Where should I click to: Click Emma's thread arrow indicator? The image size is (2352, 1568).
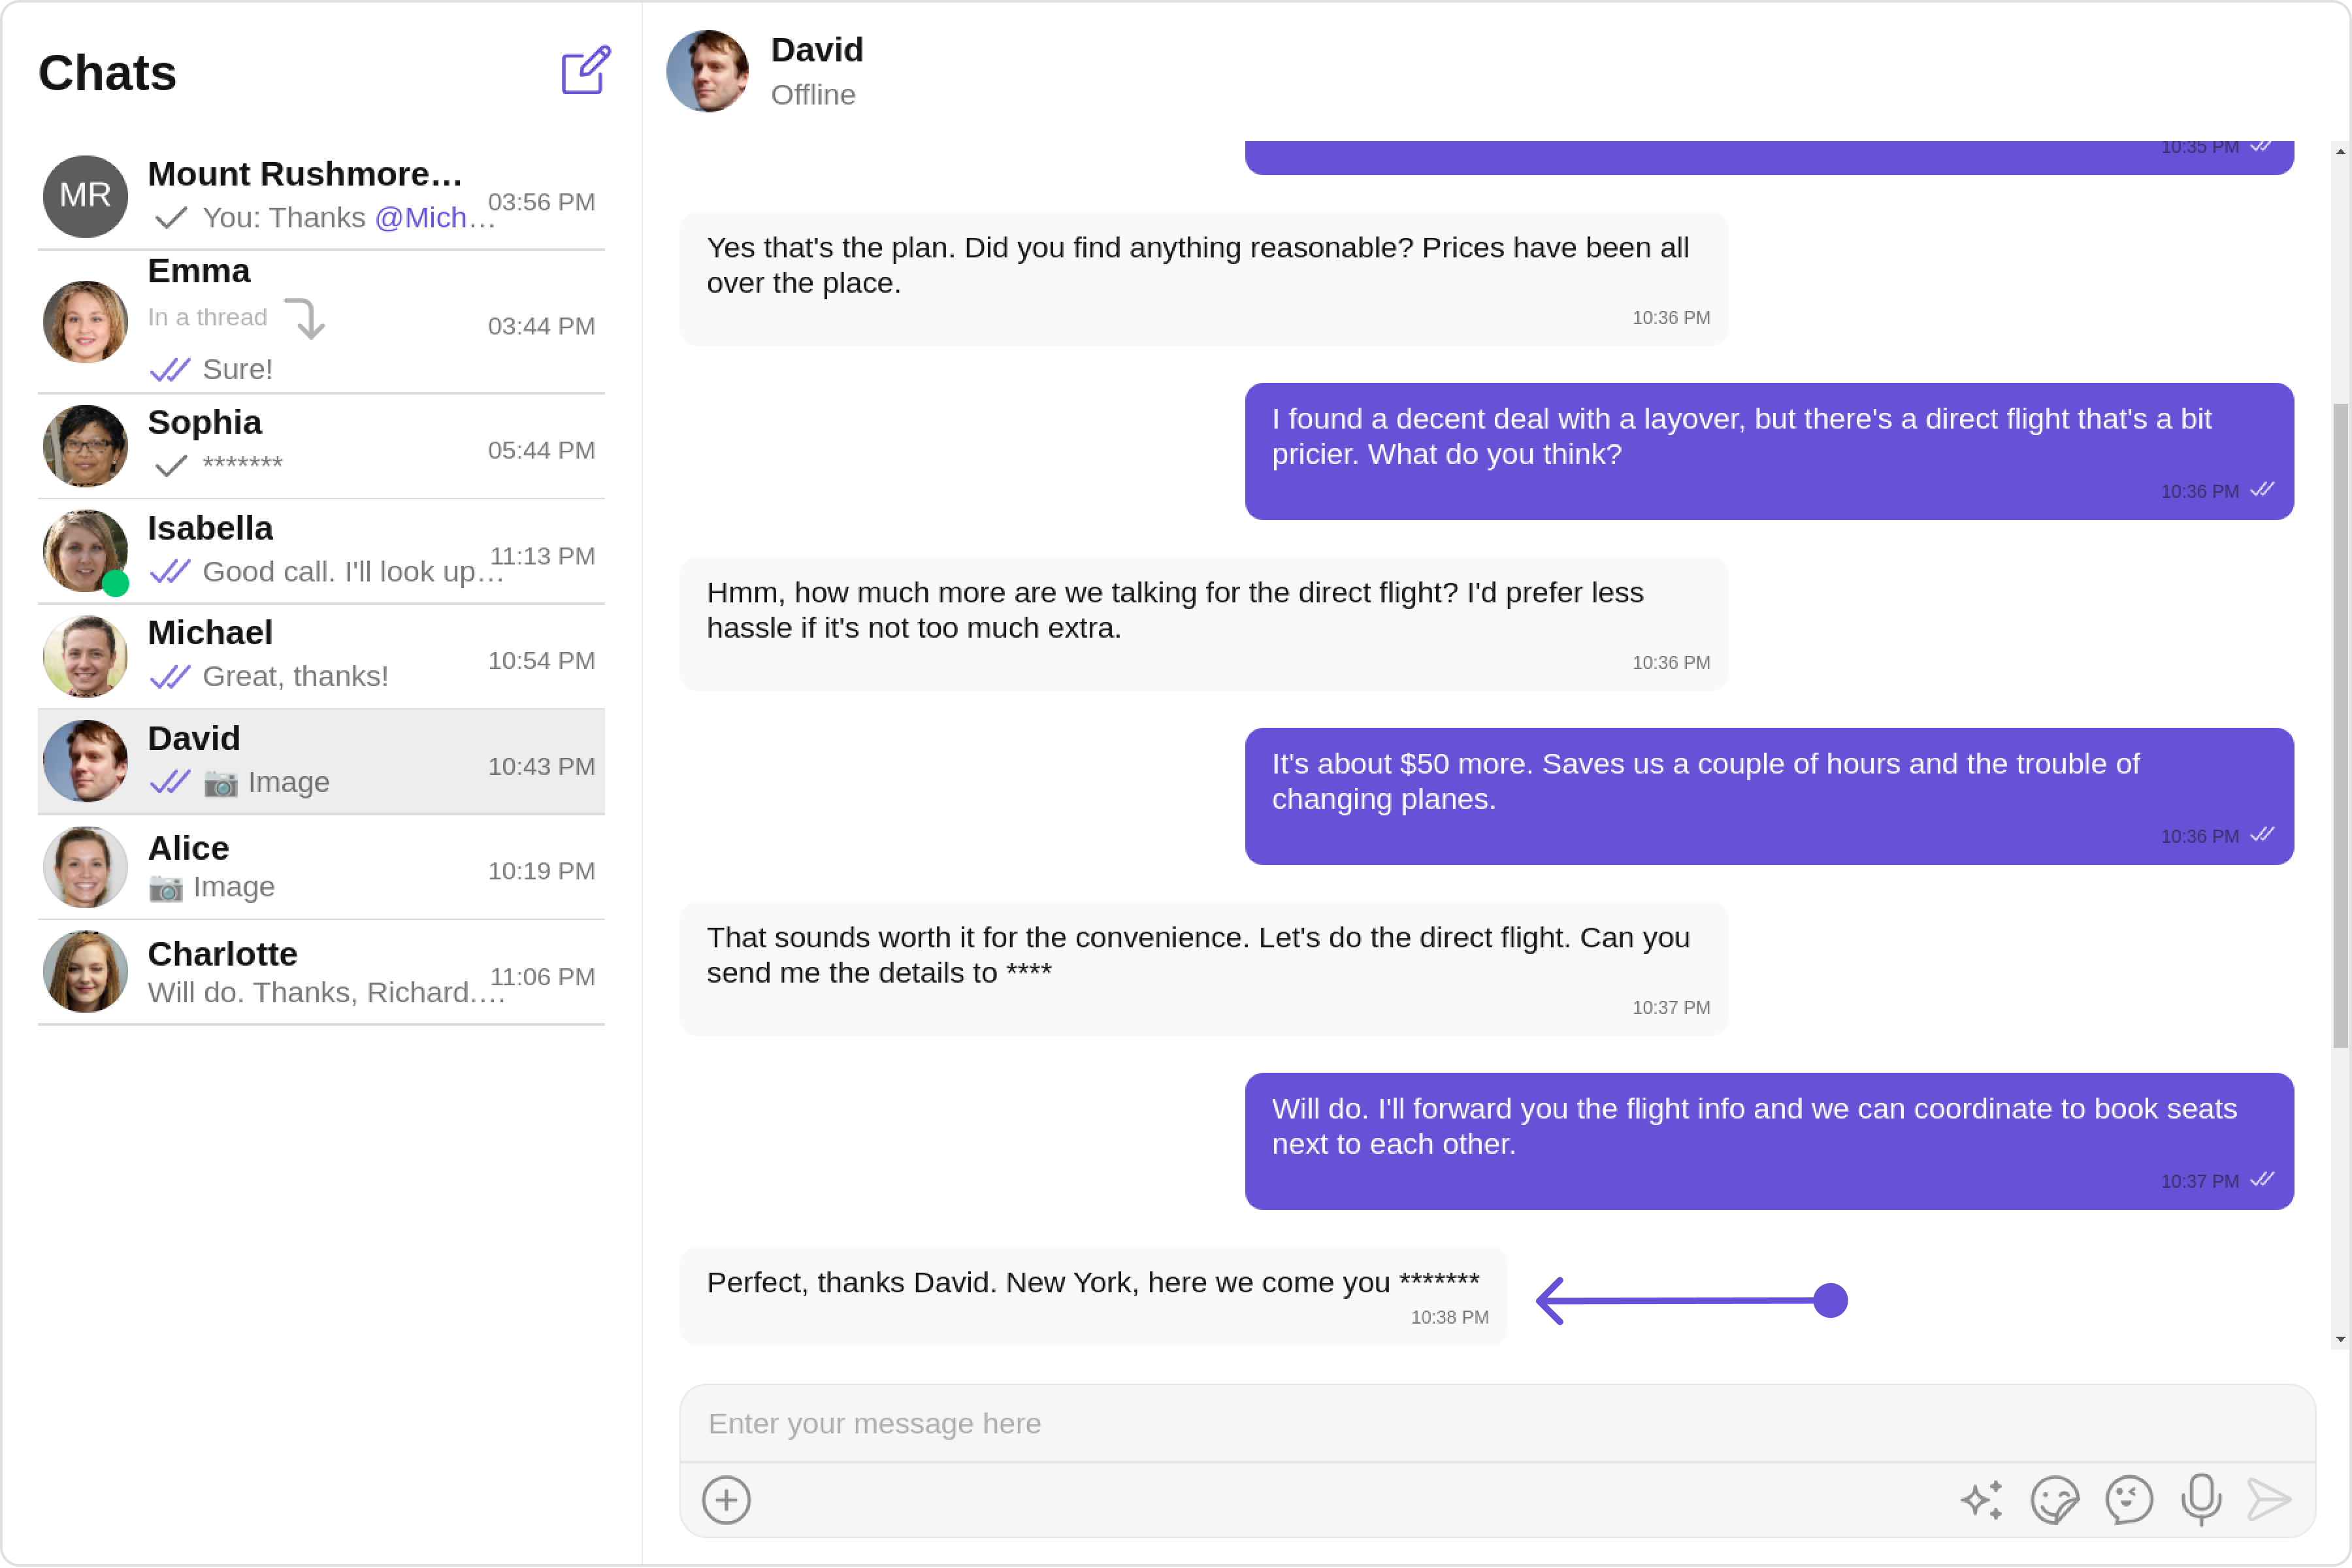(305, 319)
